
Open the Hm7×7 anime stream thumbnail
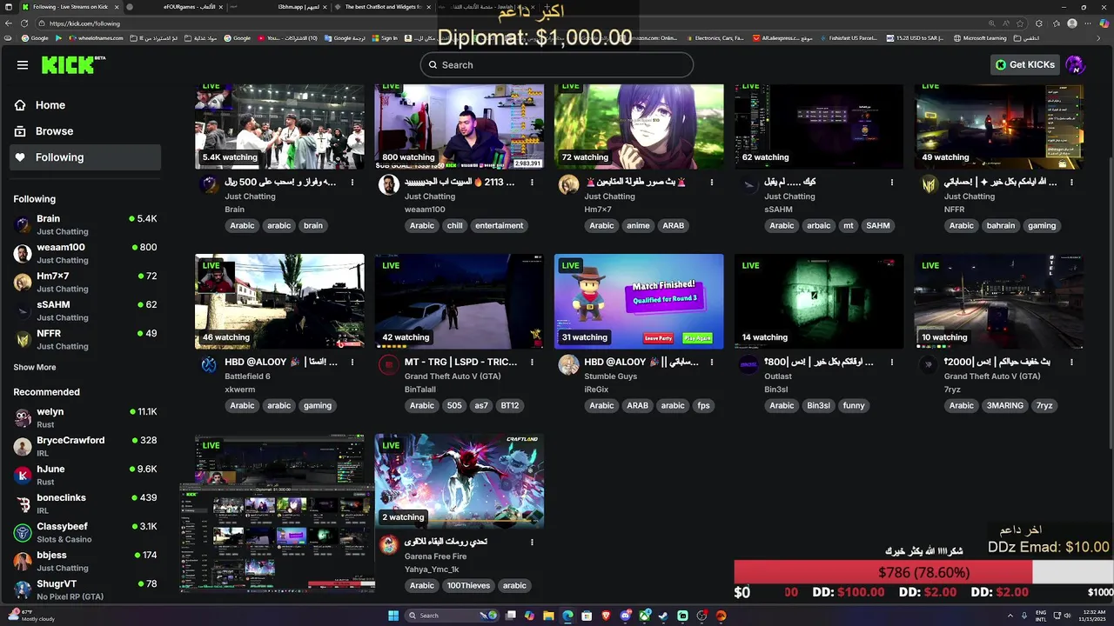(x=639, y=126)
